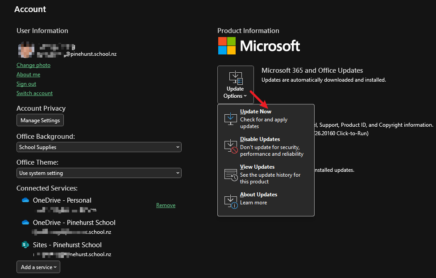The image size is (436, 278).
Task: Click the Disable Updates icon
Action: 231,146
